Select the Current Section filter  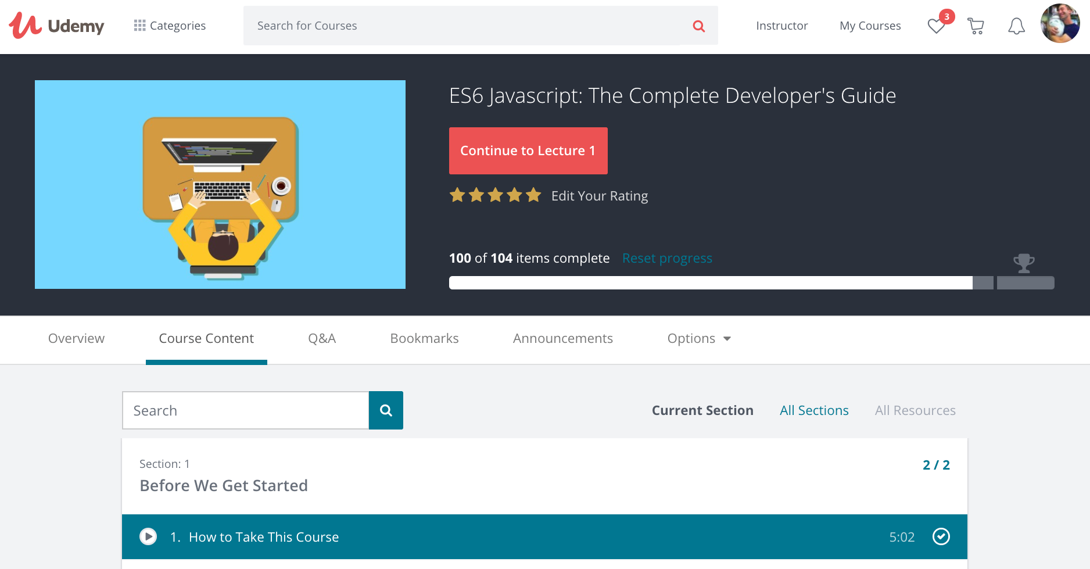point(702,410)
